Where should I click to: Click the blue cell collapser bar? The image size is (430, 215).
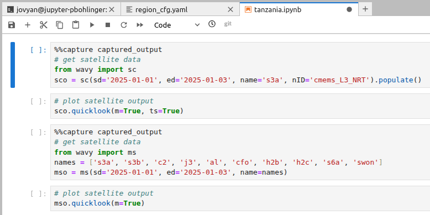tap(13, 65)
